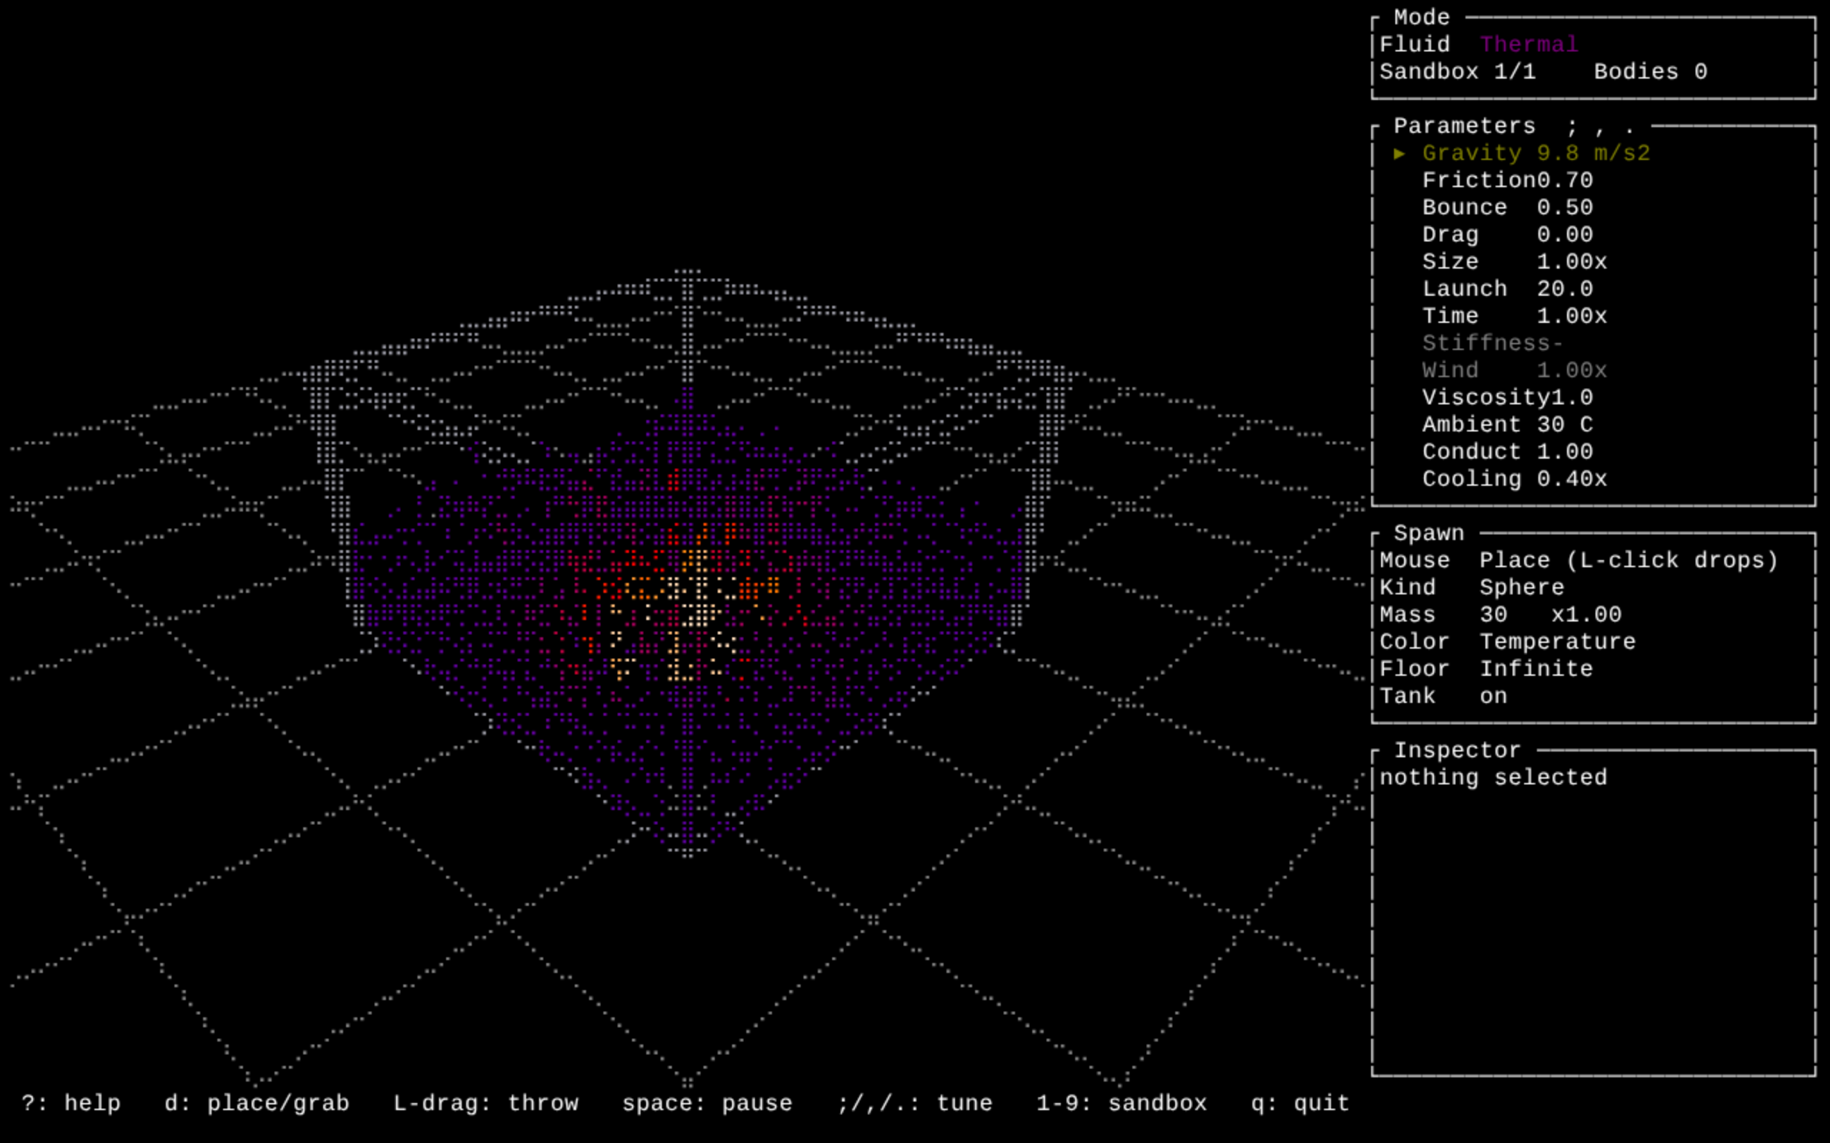Click the '?: help' hint
The height and width of the screenshot is (1143, 1830).
tap(71, 1104)
